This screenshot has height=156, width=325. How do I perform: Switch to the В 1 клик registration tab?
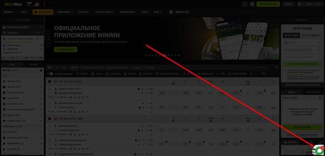(291, 36)
